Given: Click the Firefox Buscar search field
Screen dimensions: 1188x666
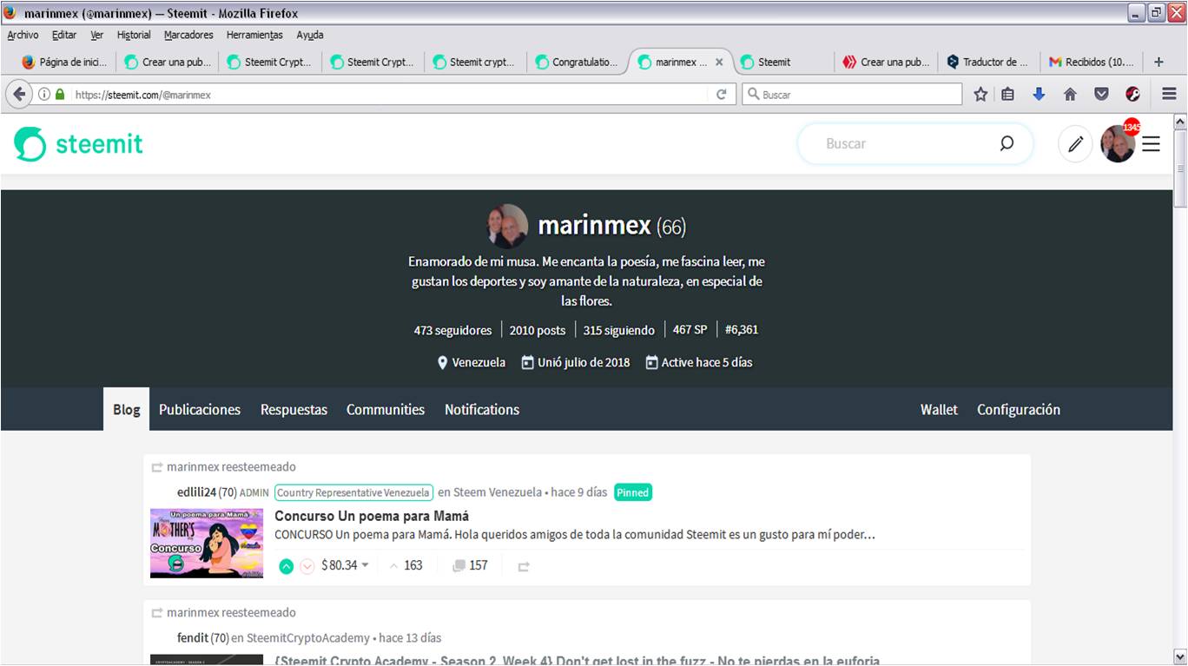Looking at the screenshot, I should (853, 94).
